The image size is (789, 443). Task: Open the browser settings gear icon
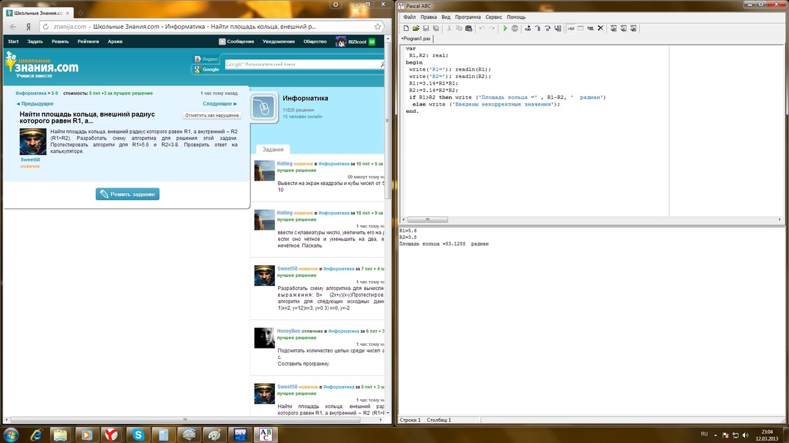pos(336,5)
